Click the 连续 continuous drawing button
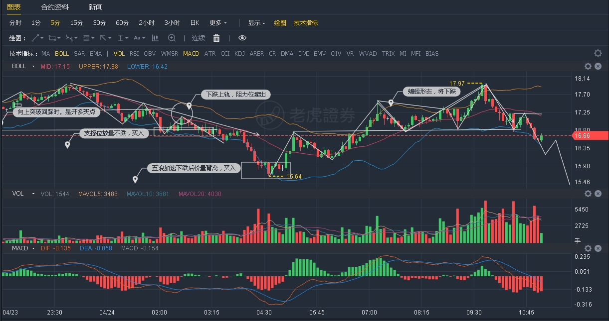 tap(199, 38)
